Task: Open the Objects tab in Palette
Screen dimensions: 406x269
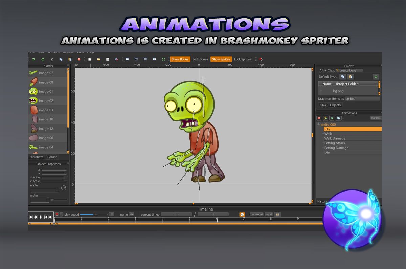Action: tap(335, 105)
